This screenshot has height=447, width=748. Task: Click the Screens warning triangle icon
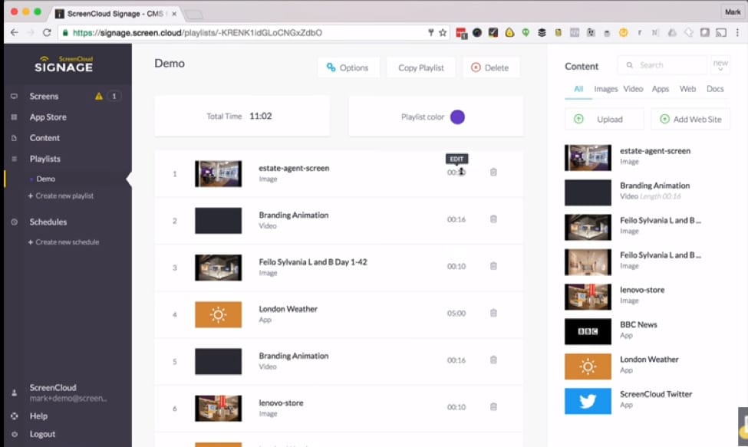click(x=99, y=97)
